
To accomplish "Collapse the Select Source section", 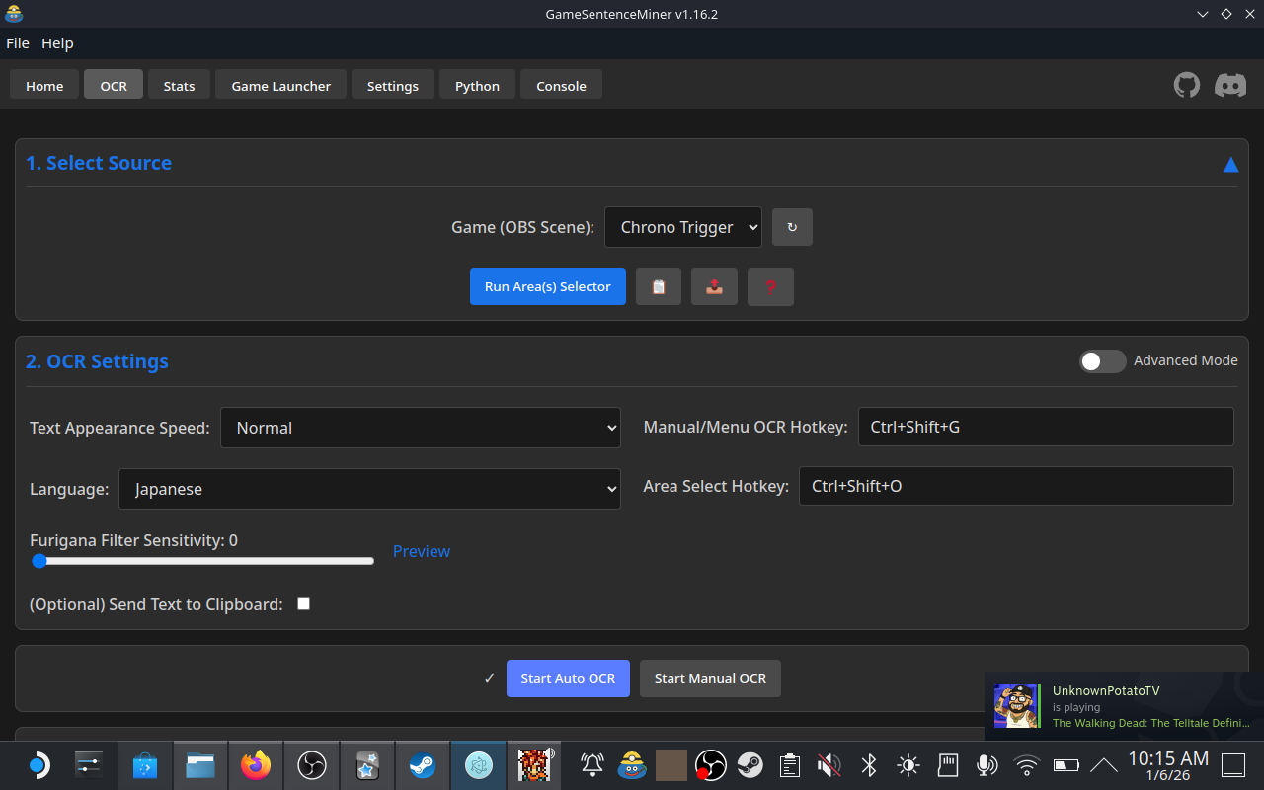I will [1230, 164].
